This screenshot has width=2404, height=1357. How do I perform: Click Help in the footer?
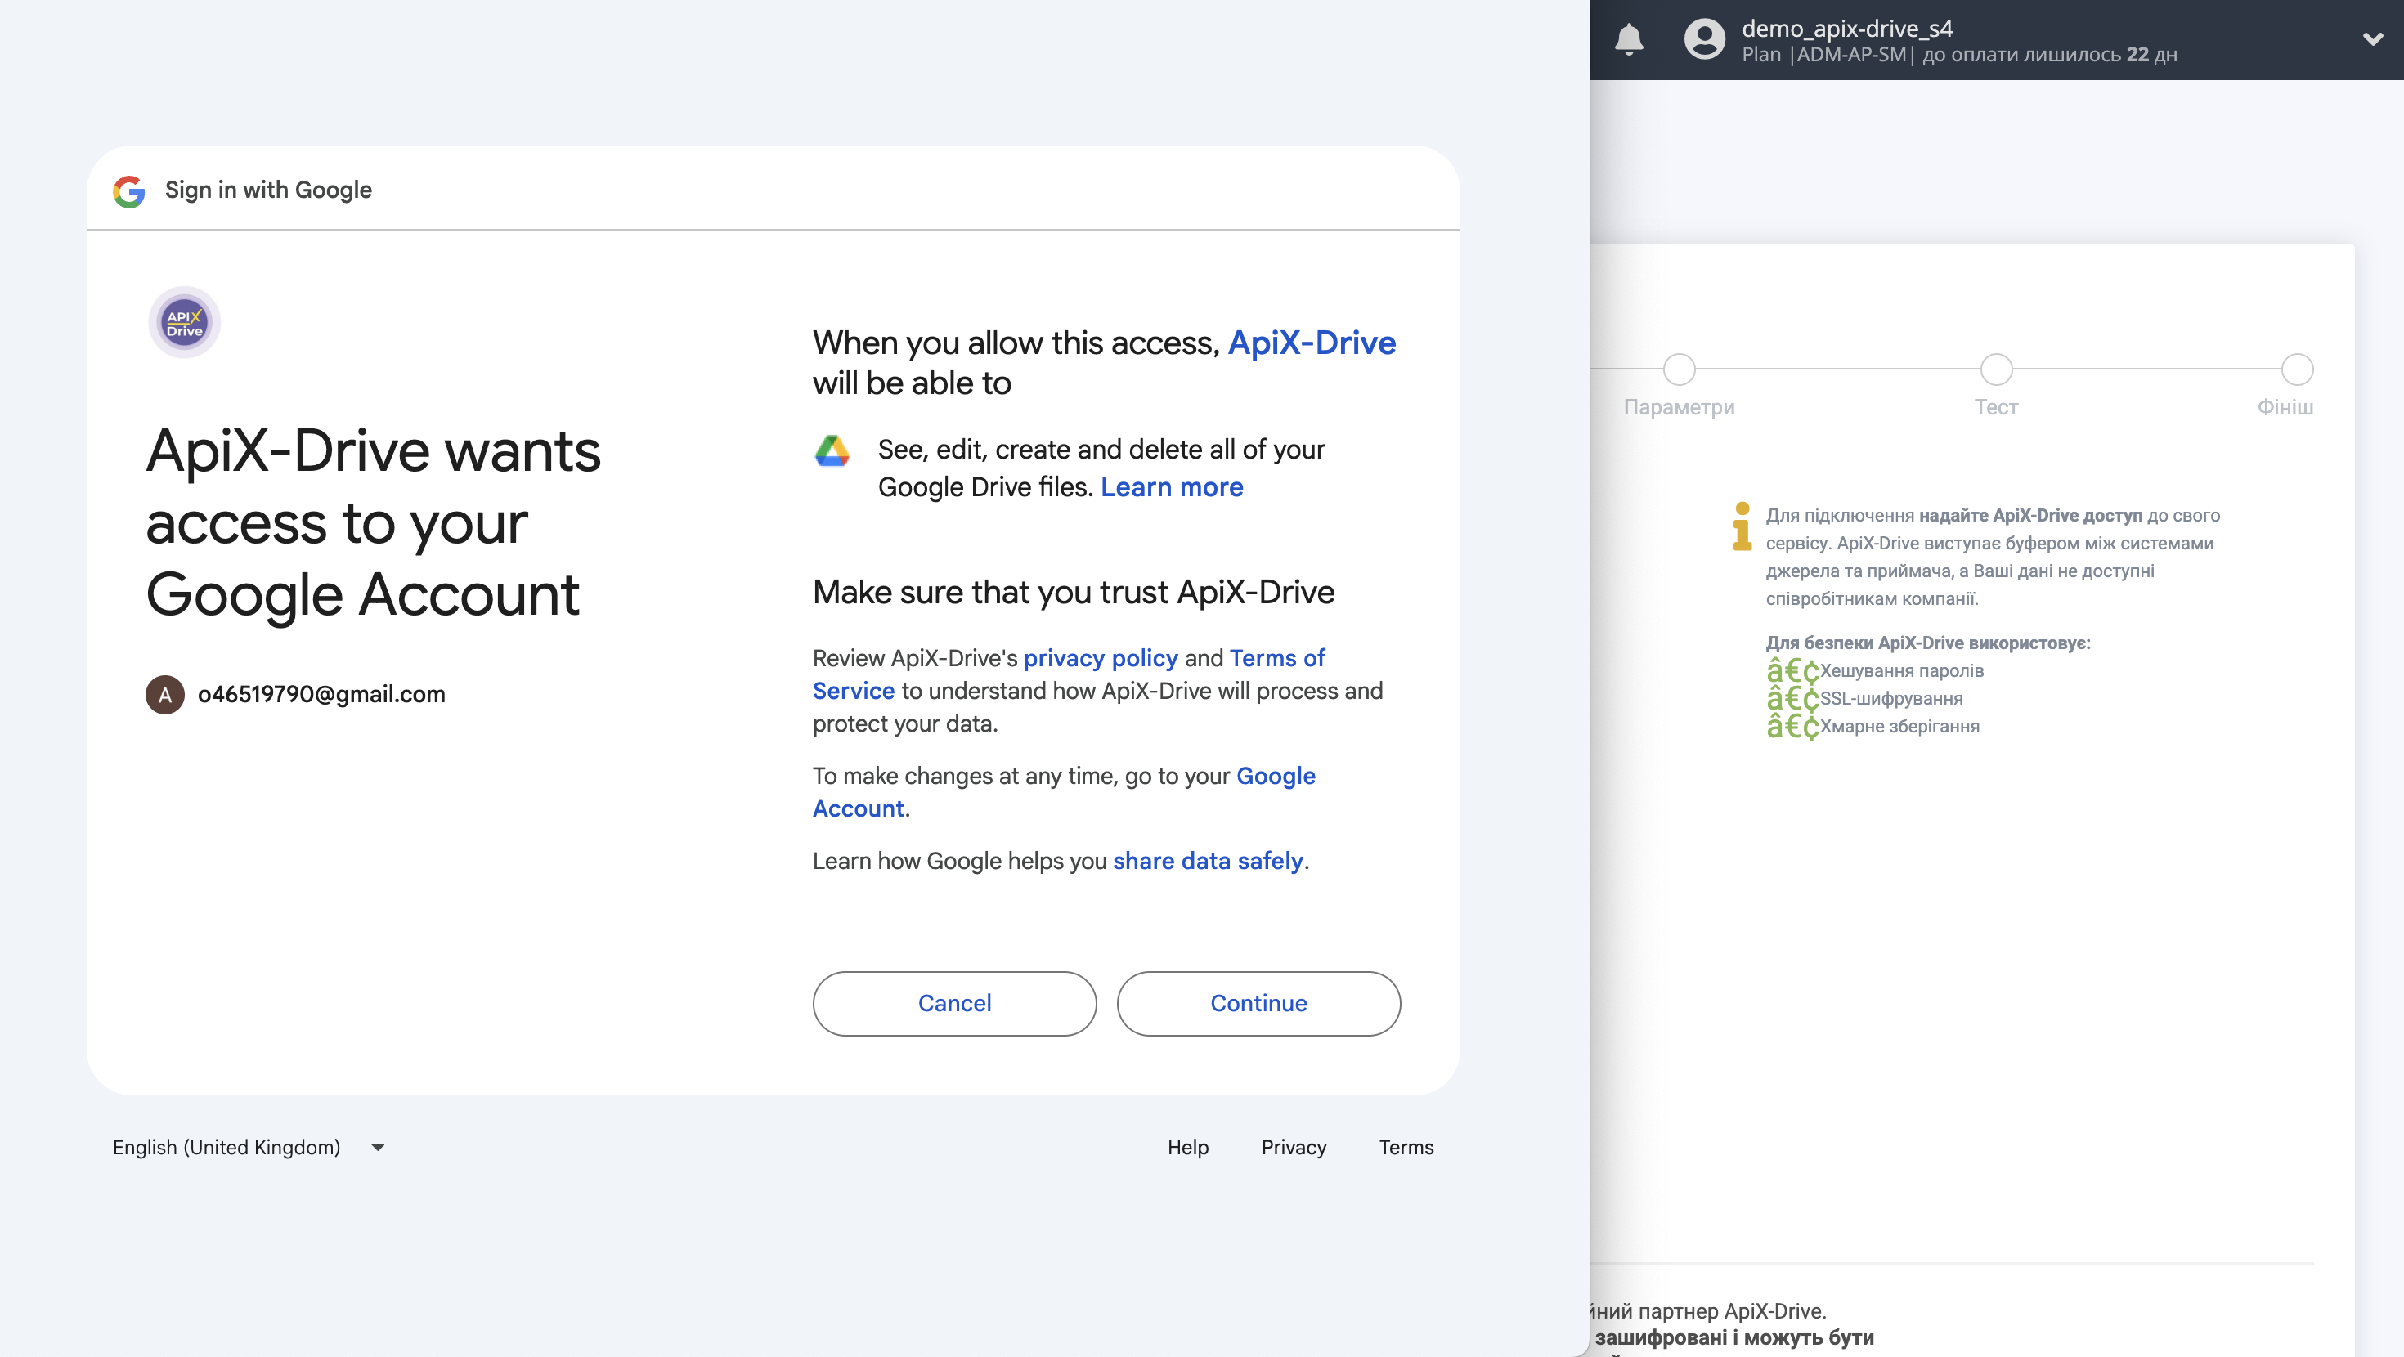(1187, 1147)
